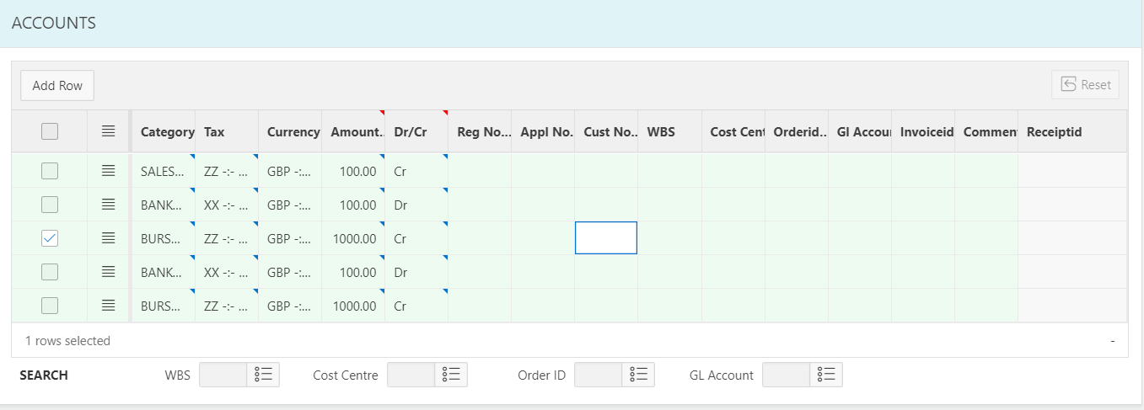Viewport: 1144px width, 410px height.
Task: Select the SALES row checkbox
Action: pyautogui.click(x=50, y=171)
